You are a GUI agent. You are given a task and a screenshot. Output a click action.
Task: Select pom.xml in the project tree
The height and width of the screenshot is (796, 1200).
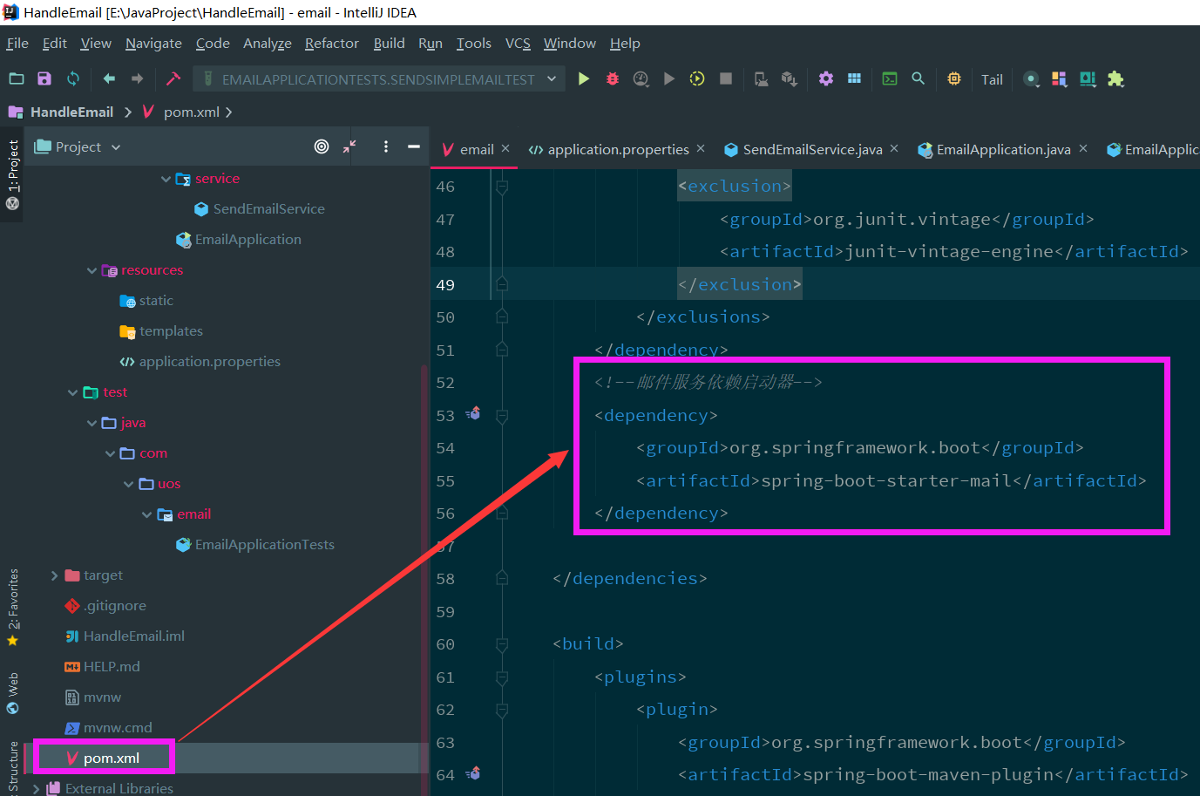[x=111, y=758]
